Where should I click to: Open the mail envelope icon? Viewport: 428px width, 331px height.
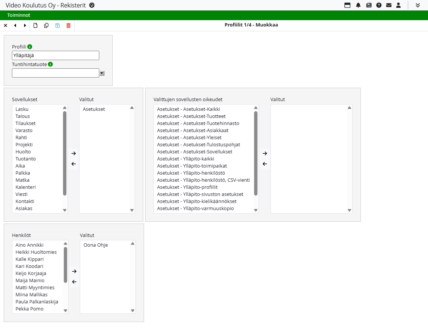pos(388,5)
